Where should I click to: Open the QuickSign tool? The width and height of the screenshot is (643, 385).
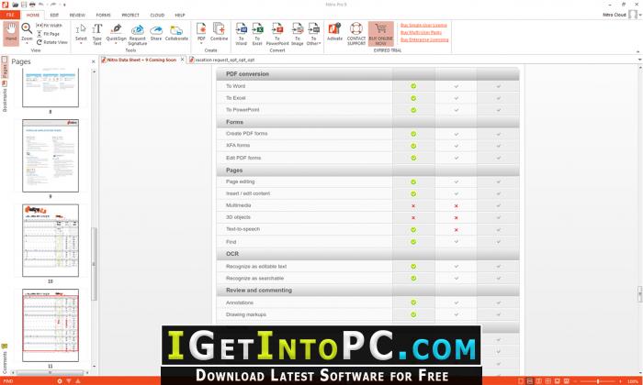[116, 32]
